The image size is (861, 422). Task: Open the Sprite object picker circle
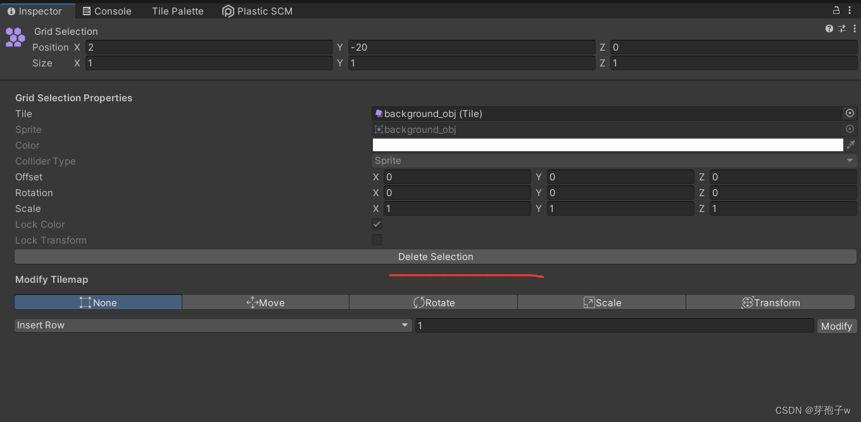[849, 129]
